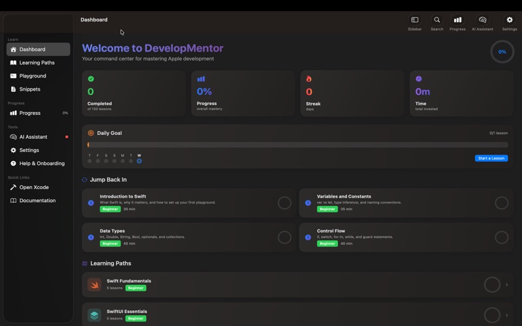This screenshot has height=326, width=522.
Task: Open the Introduction to Swift lesson card
Action: 189,203
